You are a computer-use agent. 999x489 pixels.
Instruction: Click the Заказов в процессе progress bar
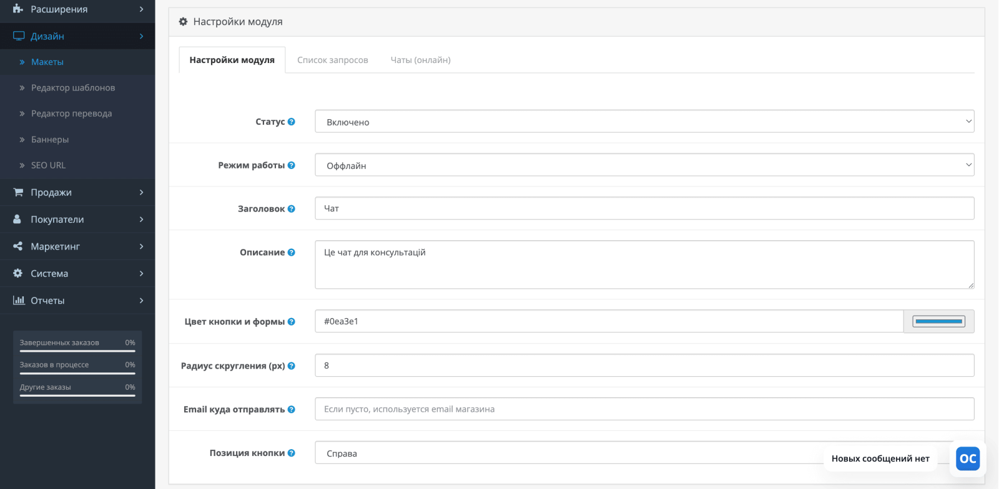(x=77, y=373)
